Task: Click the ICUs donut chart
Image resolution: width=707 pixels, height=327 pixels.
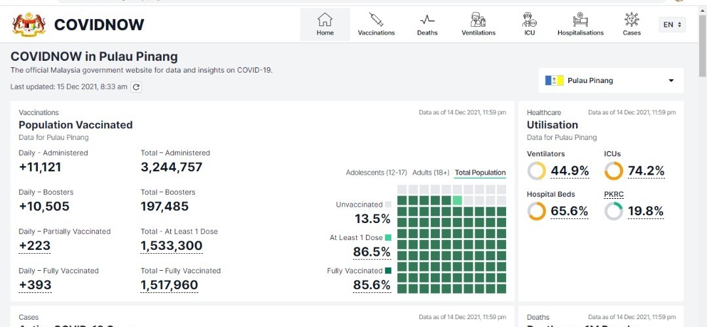Action: tap(613, 171)
